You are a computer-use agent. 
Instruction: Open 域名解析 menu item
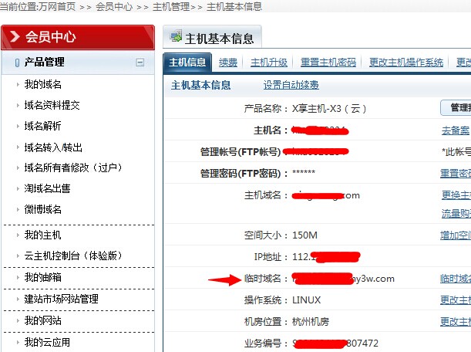click(x=43, y=126)
